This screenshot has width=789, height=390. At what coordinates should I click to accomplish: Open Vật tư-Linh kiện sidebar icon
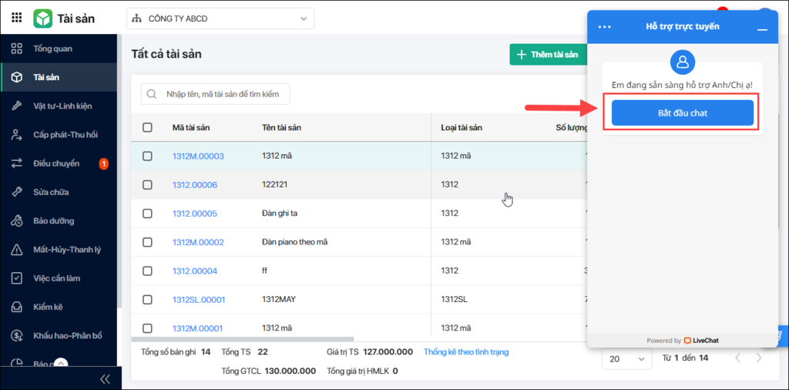coord(17,106)
